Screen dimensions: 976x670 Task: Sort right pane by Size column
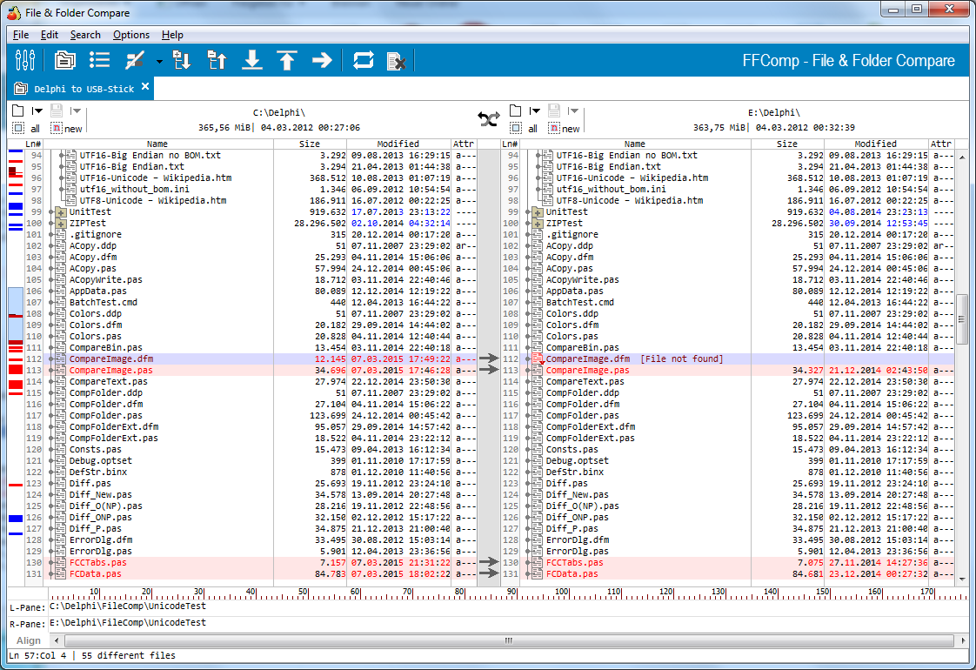(x=787, y=144)
